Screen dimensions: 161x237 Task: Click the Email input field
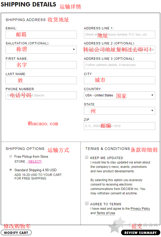[41, 35]
